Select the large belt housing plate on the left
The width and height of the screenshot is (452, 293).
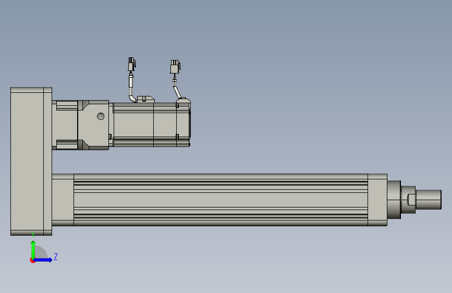31,161
